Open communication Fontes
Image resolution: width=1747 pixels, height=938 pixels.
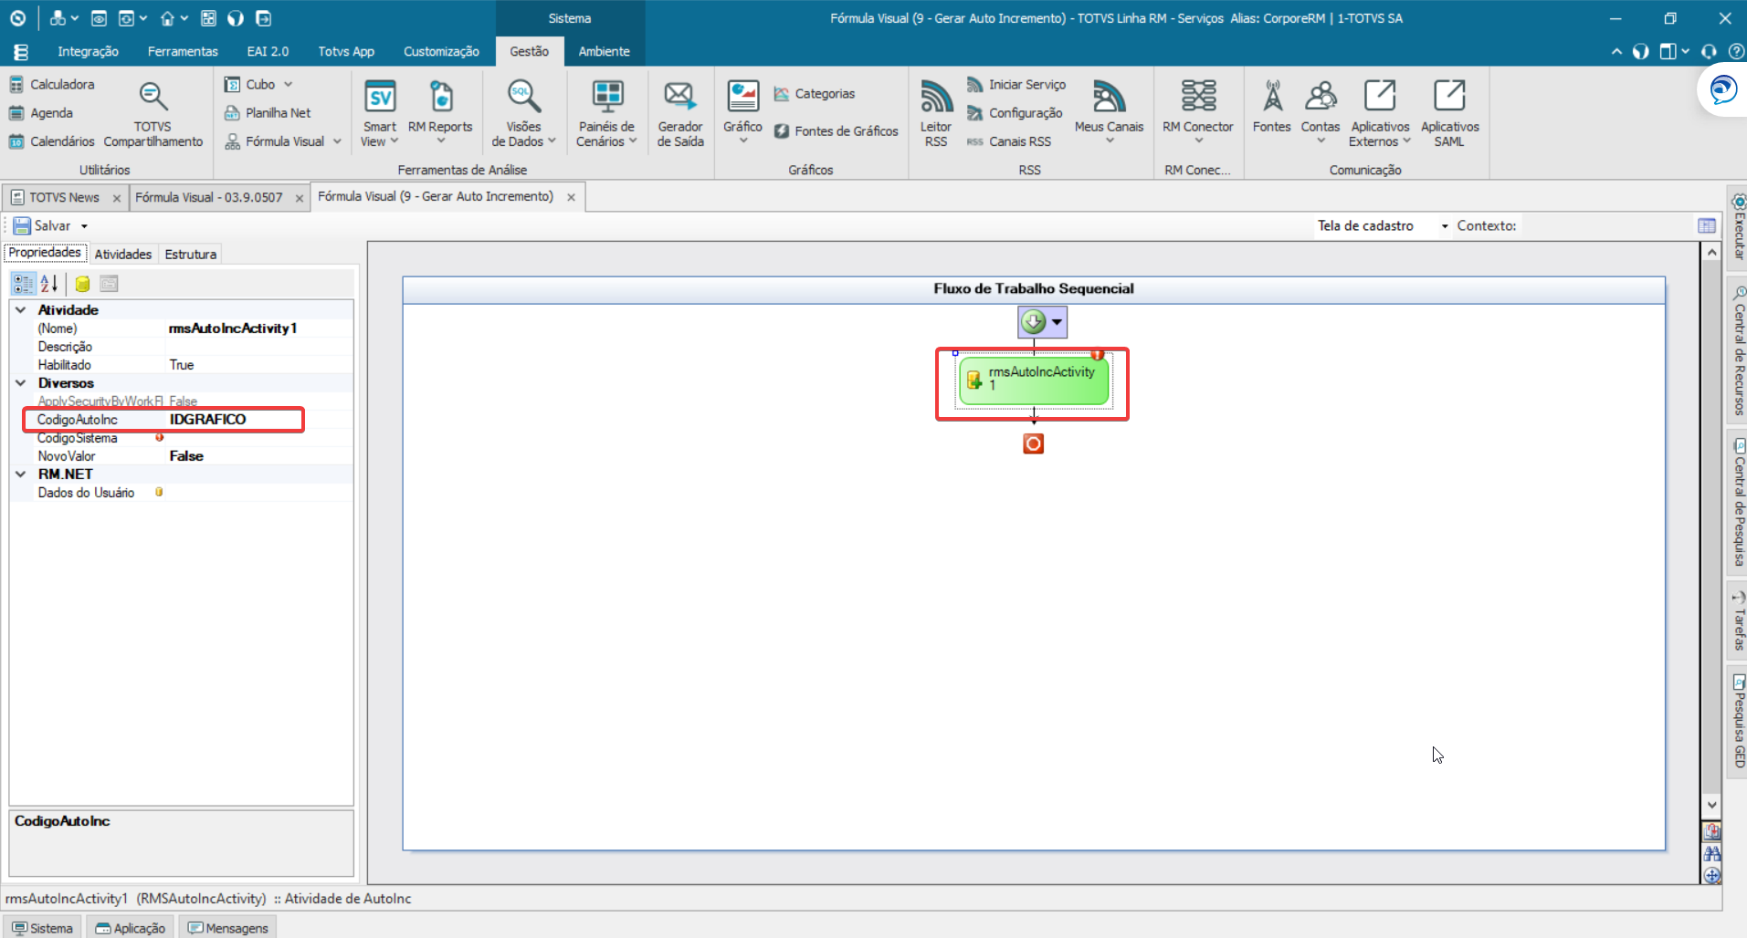pos(1272,108)
